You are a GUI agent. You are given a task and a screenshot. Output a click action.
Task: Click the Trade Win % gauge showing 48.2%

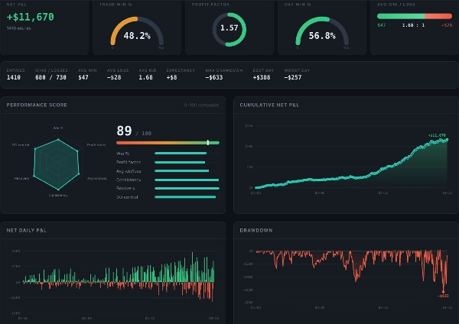(137, 31)
